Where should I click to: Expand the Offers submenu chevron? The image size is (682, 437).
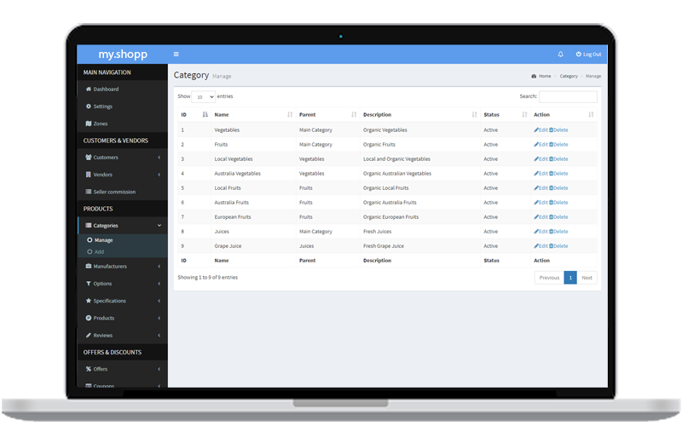coord(159,369)
